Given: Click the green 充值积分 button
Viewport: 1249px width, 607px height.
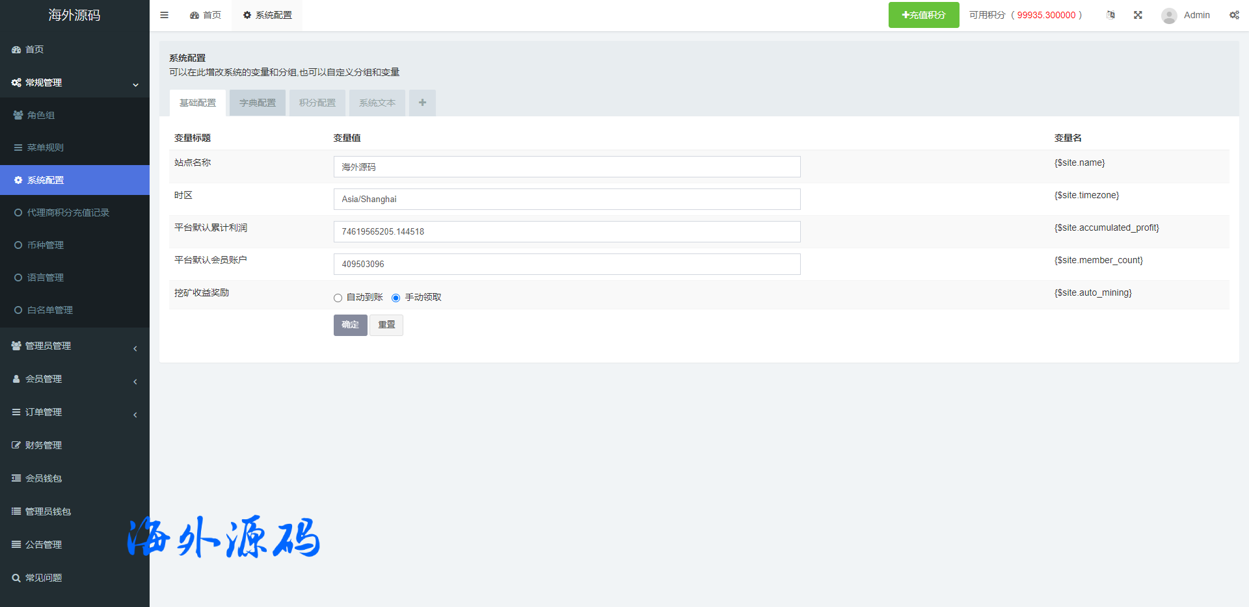Looking at the screenshot, I should pos(923,15).
